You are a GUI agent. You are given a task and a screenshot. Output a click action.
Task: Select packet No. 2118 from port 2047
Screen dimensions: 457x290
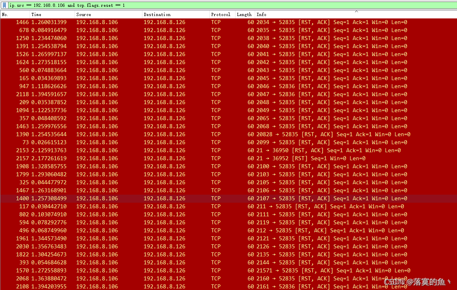(229, 94)
